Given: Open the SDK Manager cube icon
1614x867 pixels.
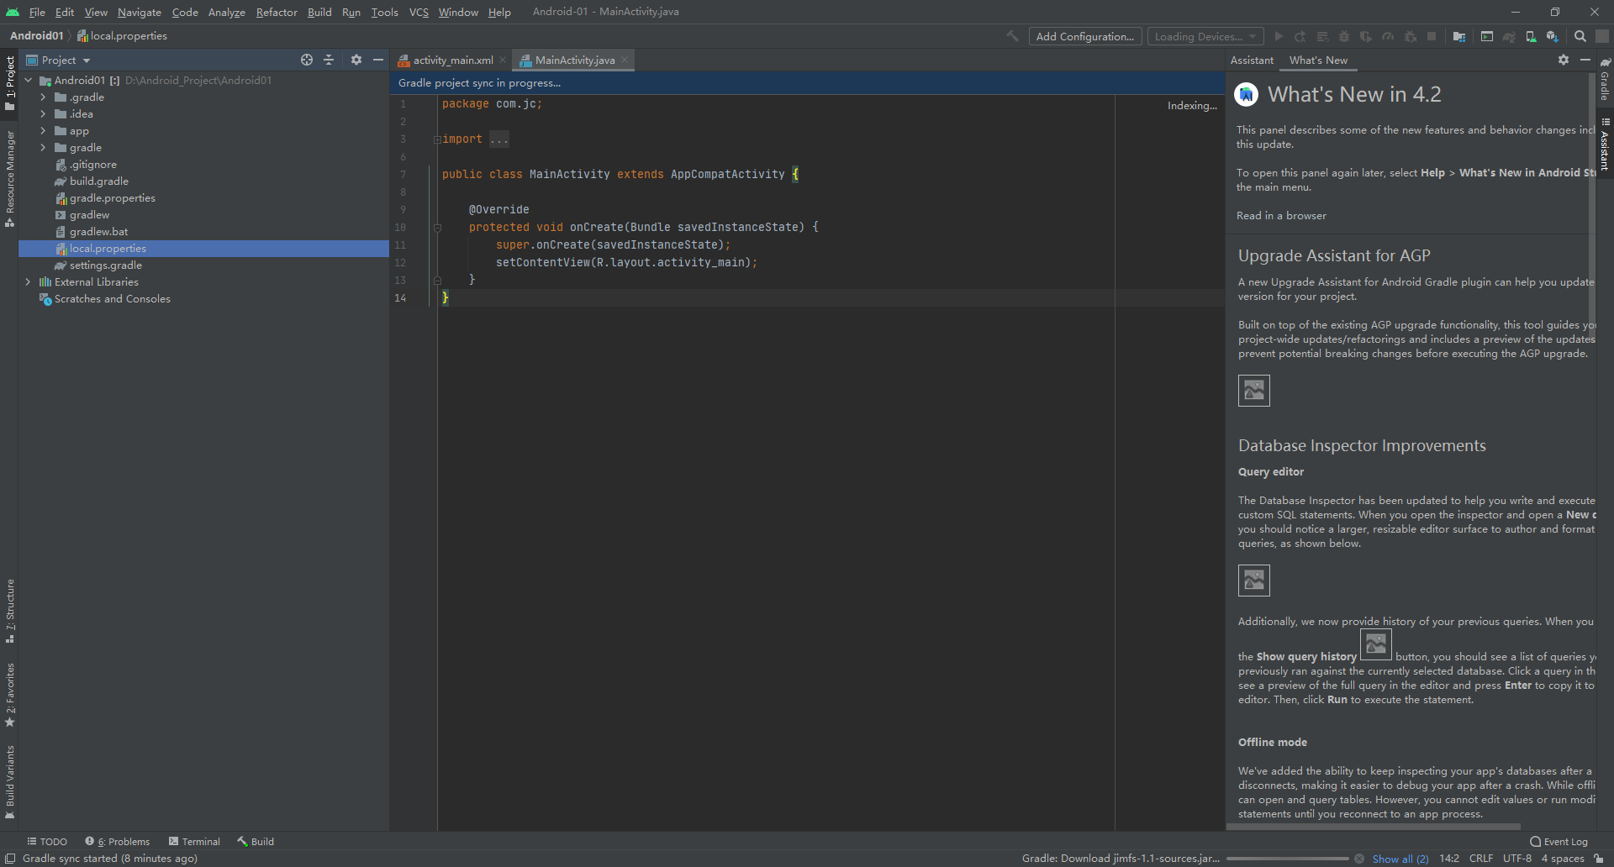Looking at the screenshot, I should pos(1553,36).
